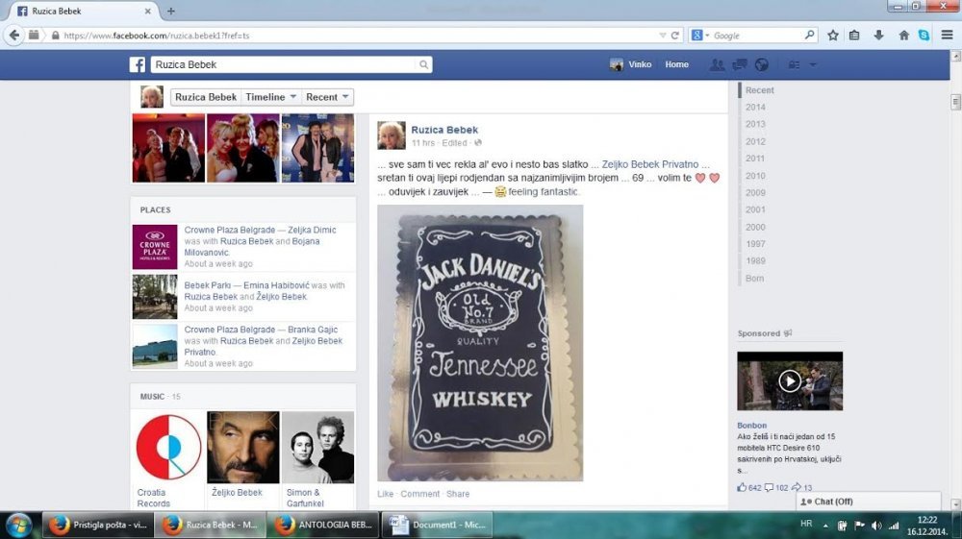Click Zeljko Bebek Privatno tagged link in post
Viewport: 962px width, 539px height.
click(649, 164)
